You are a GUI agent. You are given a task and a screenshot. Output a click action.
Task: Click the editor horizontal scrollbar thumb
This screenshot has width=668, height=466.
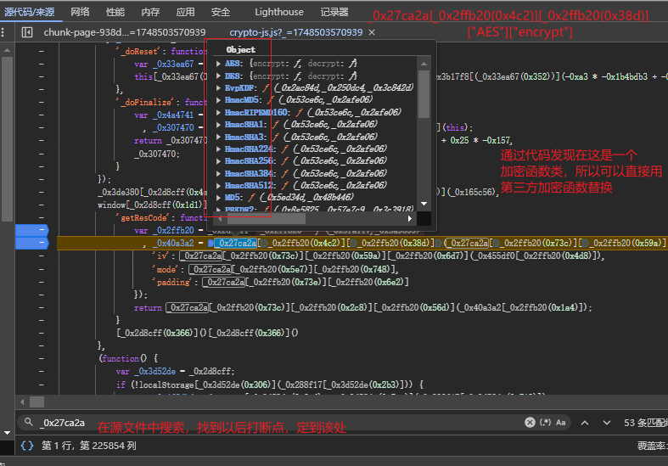point(36,401)
